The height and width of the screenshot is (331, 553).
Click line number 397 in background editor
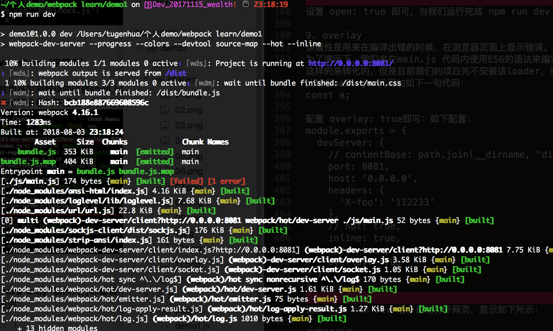pyautogui.click(x=282, y=131)
